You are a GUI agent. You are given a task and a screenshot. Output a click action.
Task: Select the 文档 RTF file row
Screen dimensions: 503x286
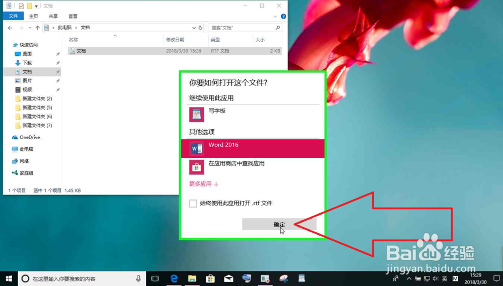(175, 51)
